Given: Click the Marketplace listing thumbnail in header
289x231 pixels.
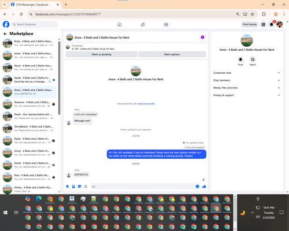Looking at the screenshot, I should (x=68, y=47).
